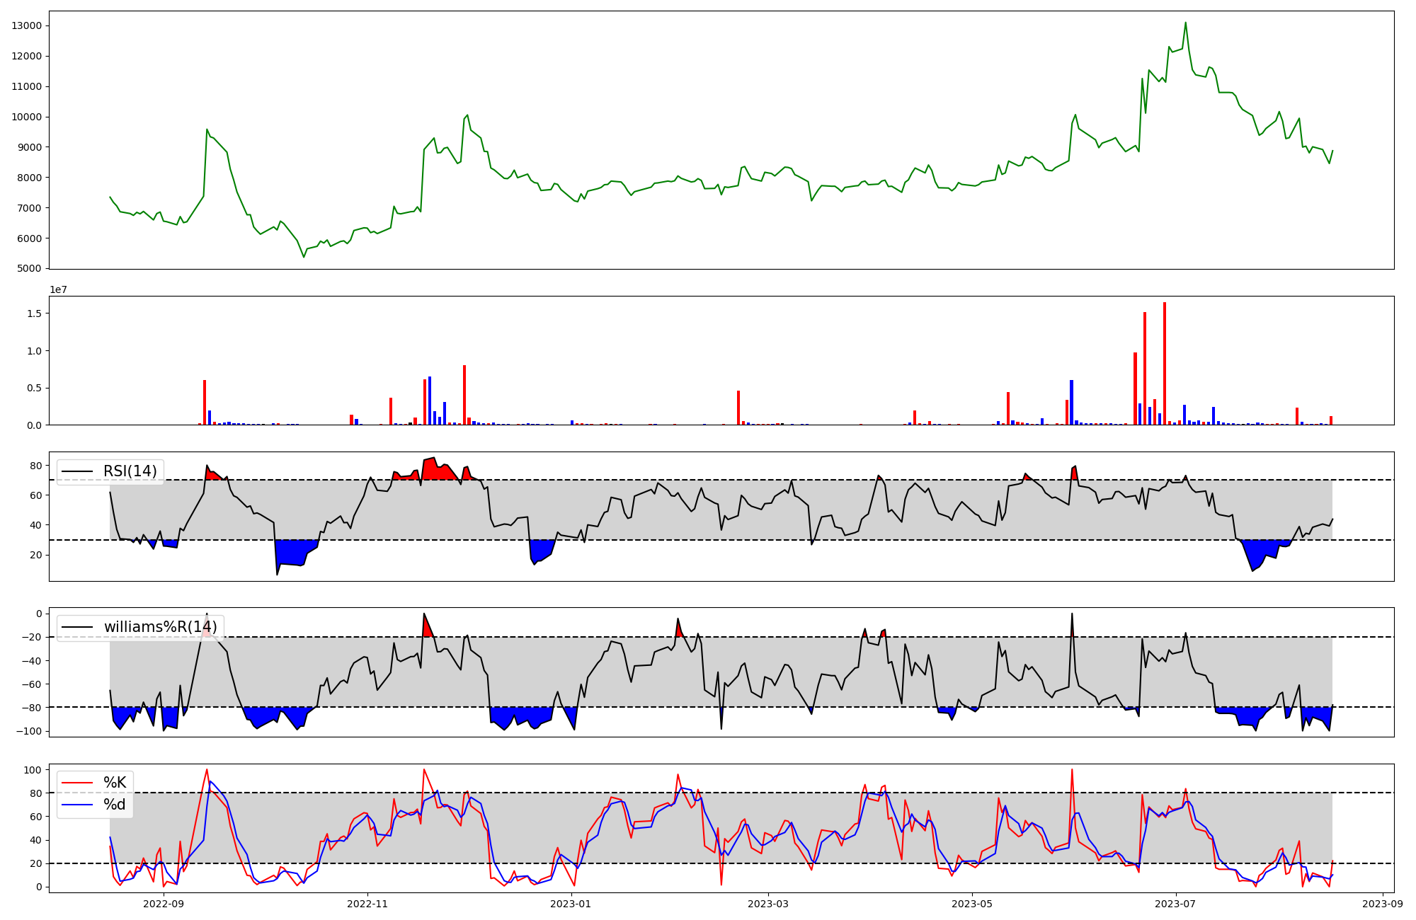The image size is (1416, 920).
Task: Click the 13000 price axis tick label
Action: click(x=27, y=26)
